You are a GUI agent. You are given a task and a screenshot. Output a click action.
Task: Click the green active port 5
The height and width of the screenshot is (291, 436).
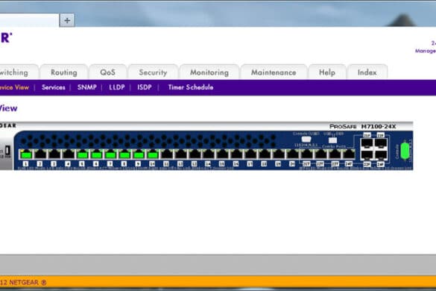click(83, 154)
